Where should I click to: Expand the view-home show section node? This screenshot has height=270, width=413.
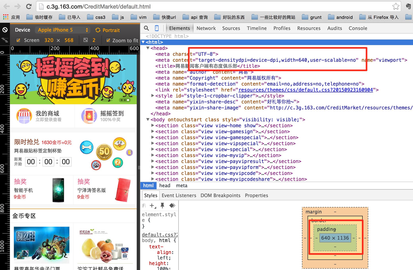coord(153,125)
